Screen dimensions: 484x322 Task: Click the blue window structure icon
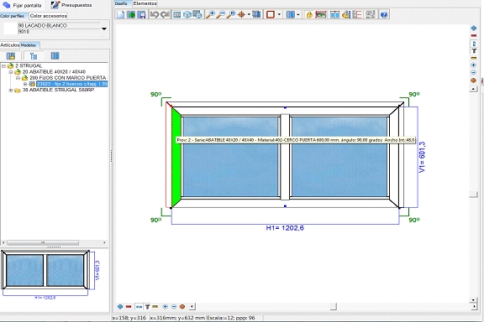click(x=334, y=14)
